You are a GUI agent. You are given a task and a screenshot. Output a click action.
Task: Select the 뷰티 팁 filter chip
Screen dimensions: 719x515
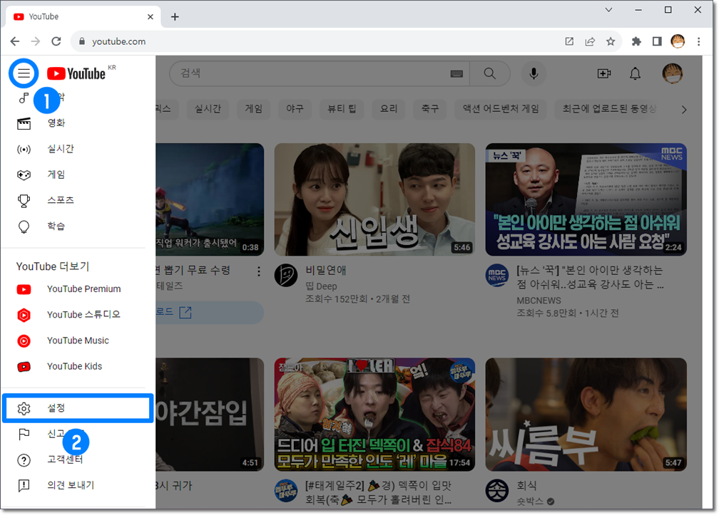[x=342, y=109]
